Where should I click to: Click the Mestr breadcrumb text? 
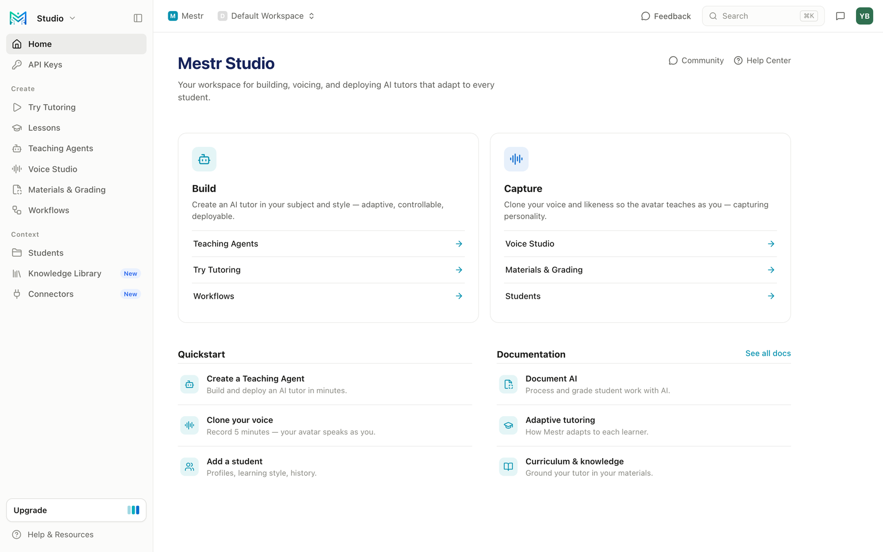[193, 16]
